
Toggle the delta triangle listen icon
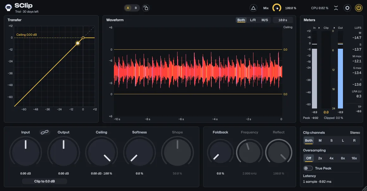[x=253, y=8]
